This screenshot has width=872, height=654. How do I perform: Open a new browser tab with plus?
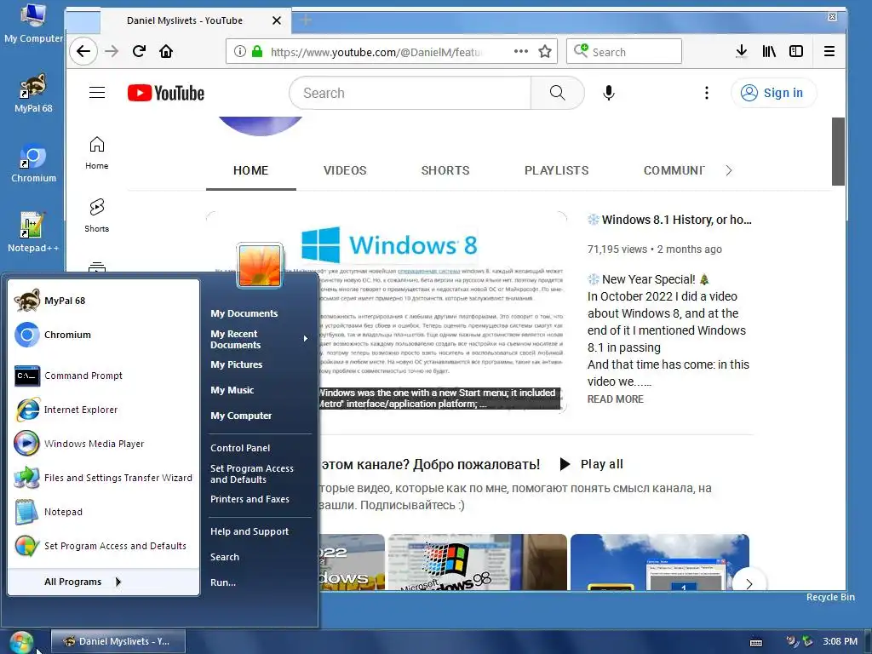pyautogui.click(x=306, y=20)
